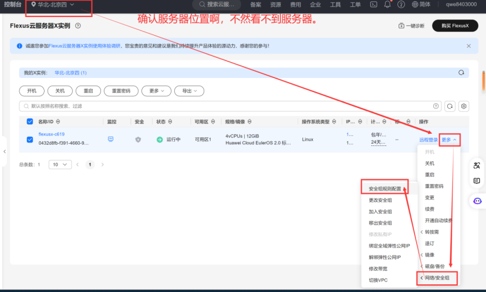Click the monitoring icon for flexusx-c619
Screen dimensions: 486x292
[x=111, y=139]
